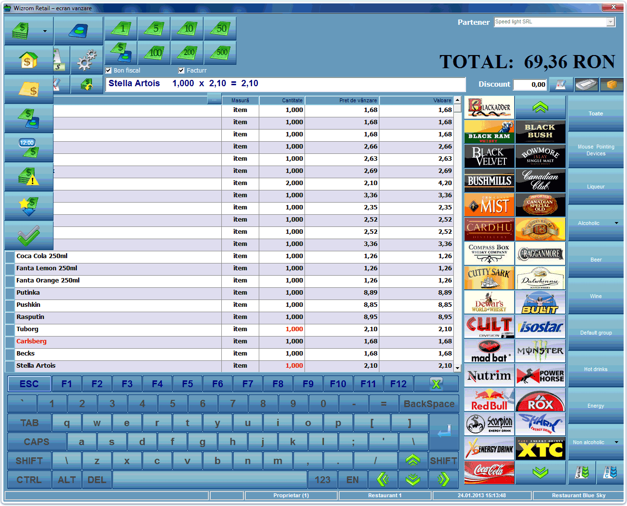Click the star with money icon
Screen dimensions: 627x506
(x=29, y=206)
